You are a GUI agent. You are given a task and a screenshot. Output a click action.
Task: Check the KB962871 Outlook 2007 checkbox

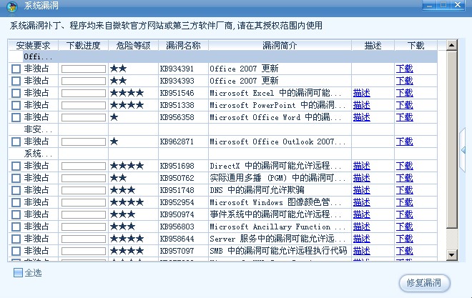pos(16,141)
